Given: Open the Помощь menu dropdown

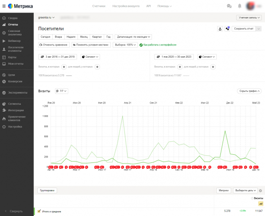Looking at the screenshot, I should click(x=164, y=6).
